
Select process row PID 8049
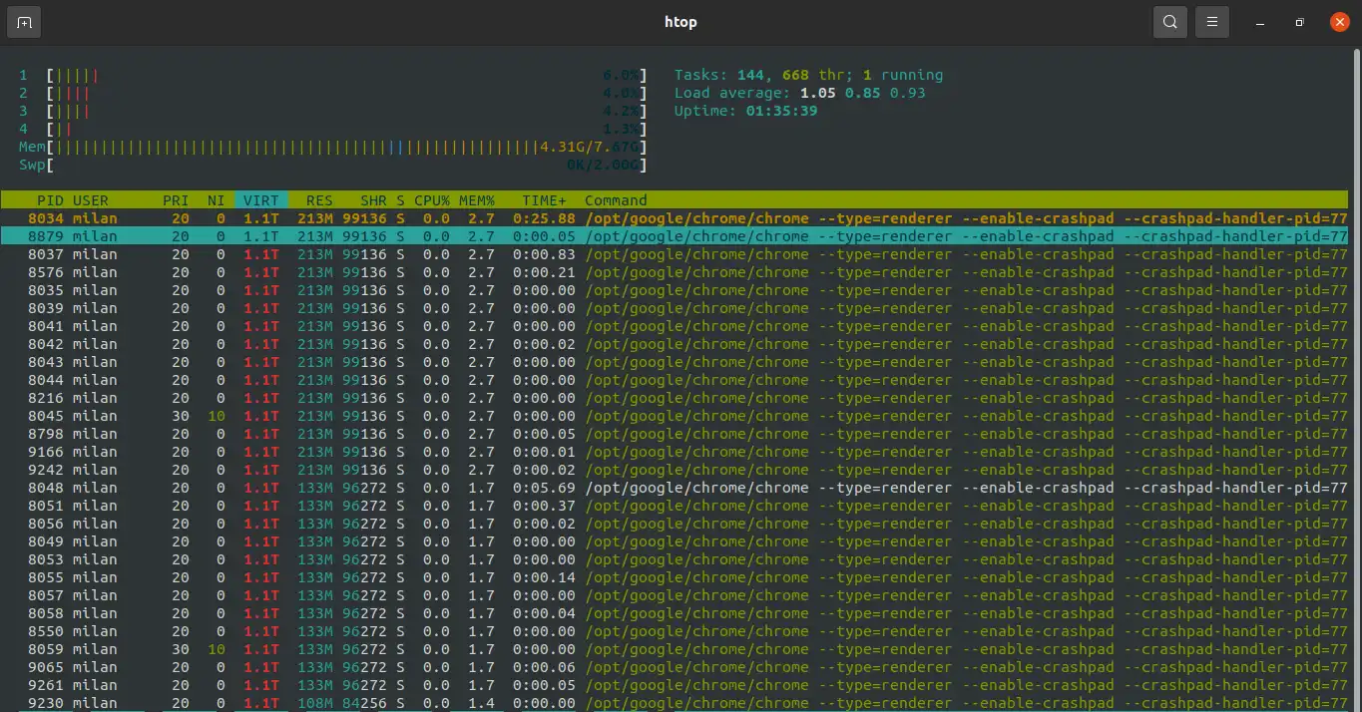tap(675, 541)
